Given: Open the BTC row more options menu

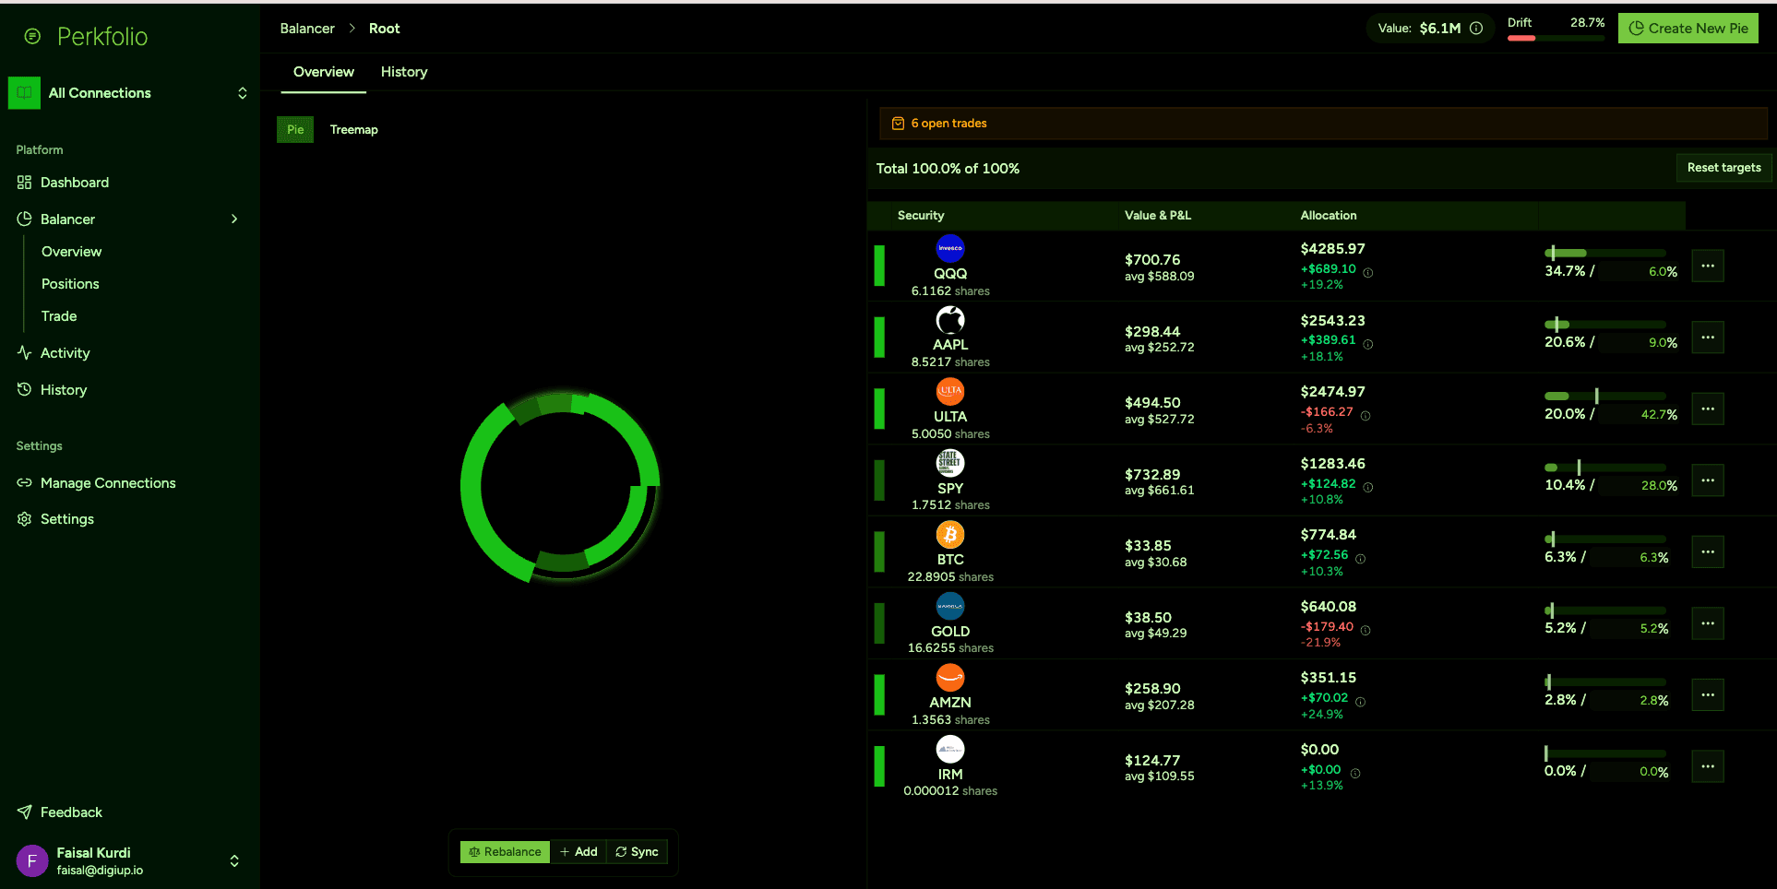Looking at the screenshot, I should click(1708, 551).
